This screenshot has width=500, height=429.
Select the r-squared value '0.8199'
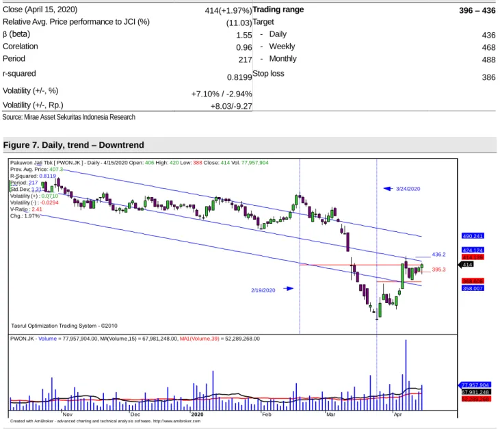[x=239, y=77]
